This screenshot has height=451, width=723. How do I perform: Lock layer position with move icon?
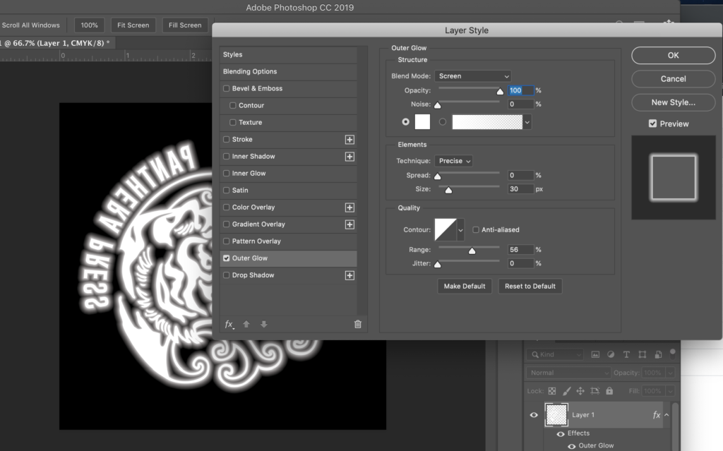coord(580,391)
